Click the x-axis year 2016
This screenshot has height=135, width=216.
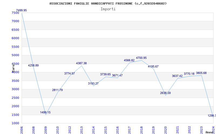point(117,130)
